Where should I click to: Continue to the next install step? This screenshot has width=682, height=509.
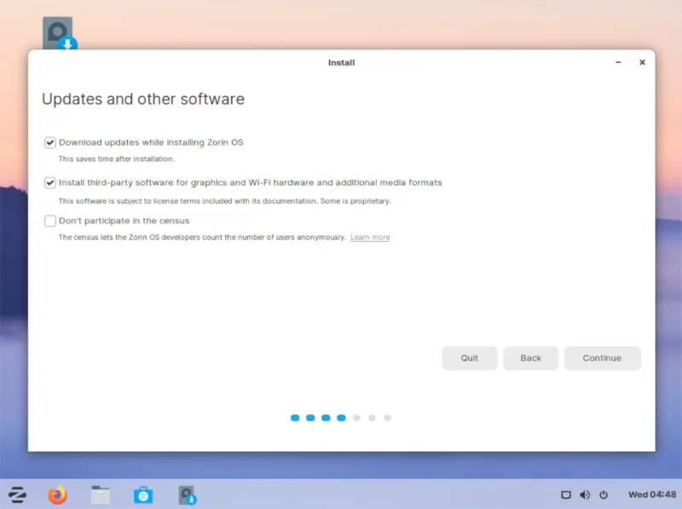603,358
